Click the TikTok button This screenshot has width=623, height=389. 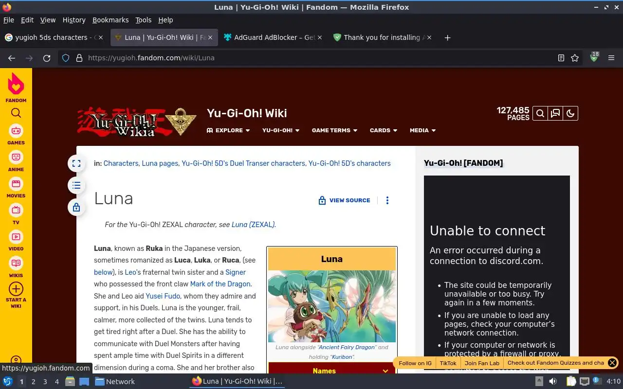pos(448,363)
